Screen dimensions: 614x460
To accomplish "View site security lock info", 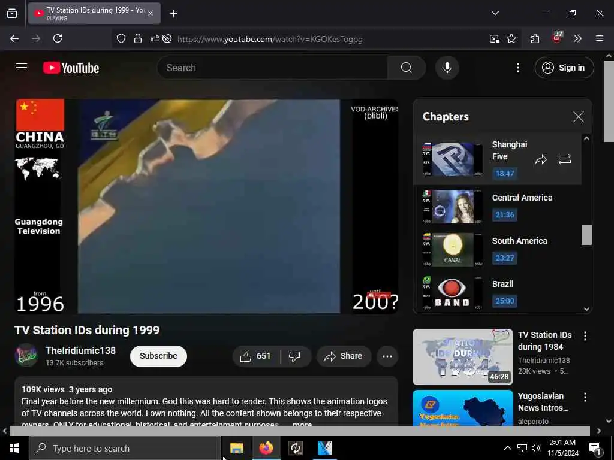I will 137,38.
